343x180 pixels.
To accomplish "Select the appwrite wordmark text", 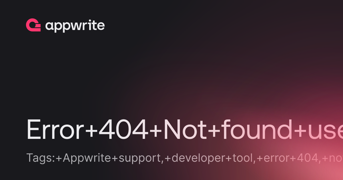I will tap(75, 26).
